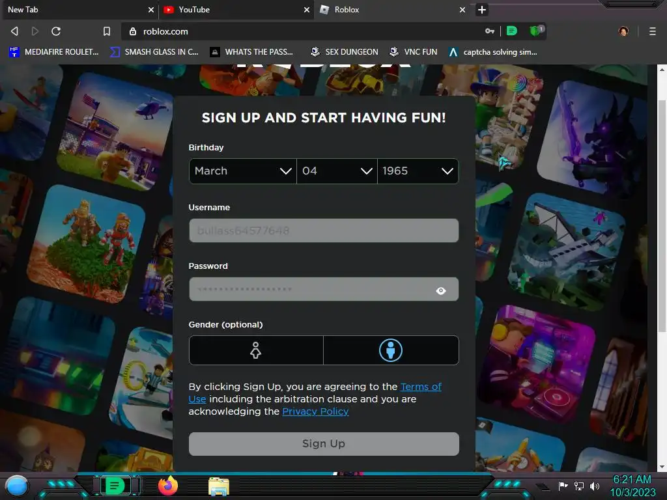667x500 pixels.
Task: Open File Explorer from the taskbar
Action: tap(219, 486)
